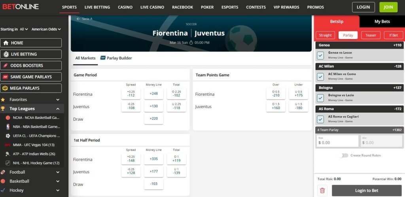Select the Straight bet type
Viewport: 405px width, 197px height.
click(x=325, y=35)
